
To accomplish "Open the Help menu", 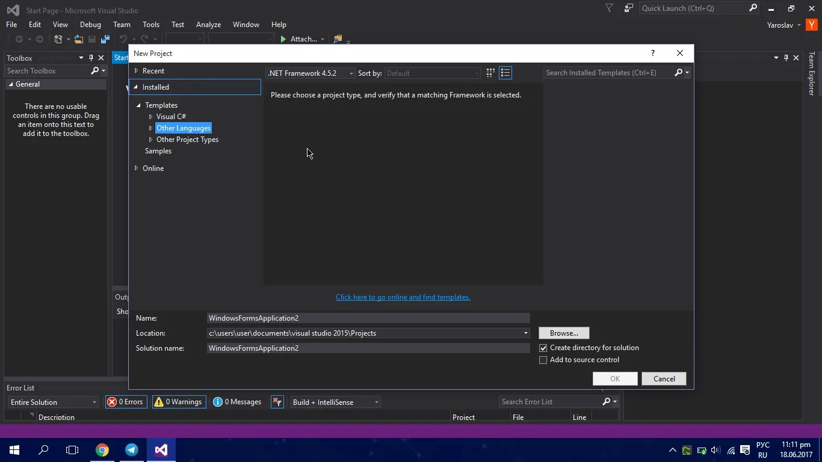I will pos(279,25).
